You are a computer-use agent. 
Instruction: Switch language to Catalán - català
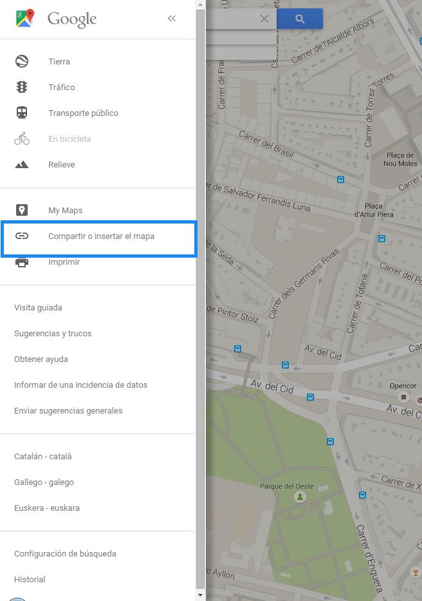click(x=43, y=457)
